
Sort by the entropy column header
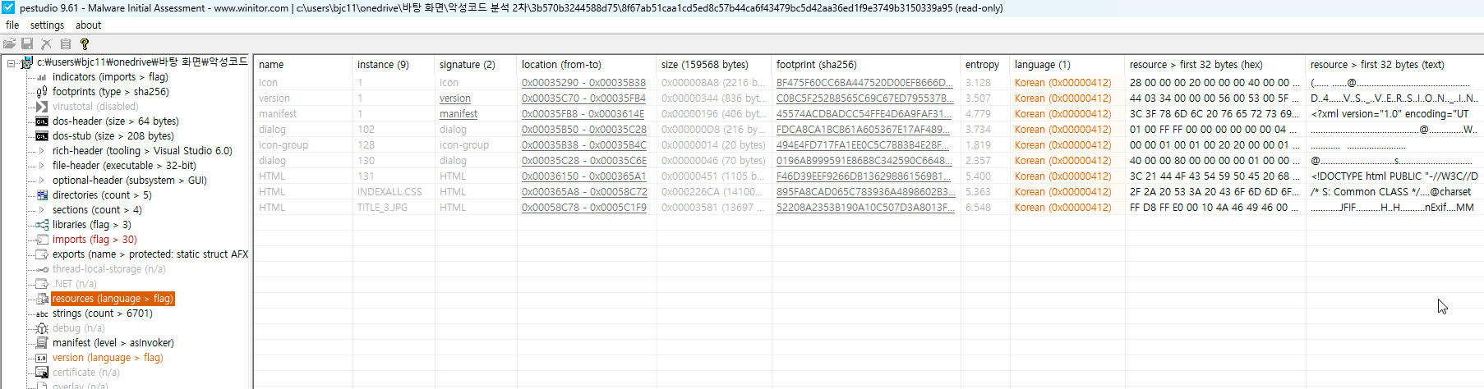pyautogui.click(x=982, y=65)
